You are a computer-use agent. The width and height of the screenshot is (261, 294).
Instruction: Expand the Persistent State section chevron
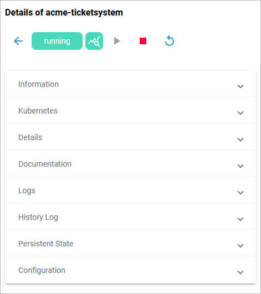[x=240, y=246]
